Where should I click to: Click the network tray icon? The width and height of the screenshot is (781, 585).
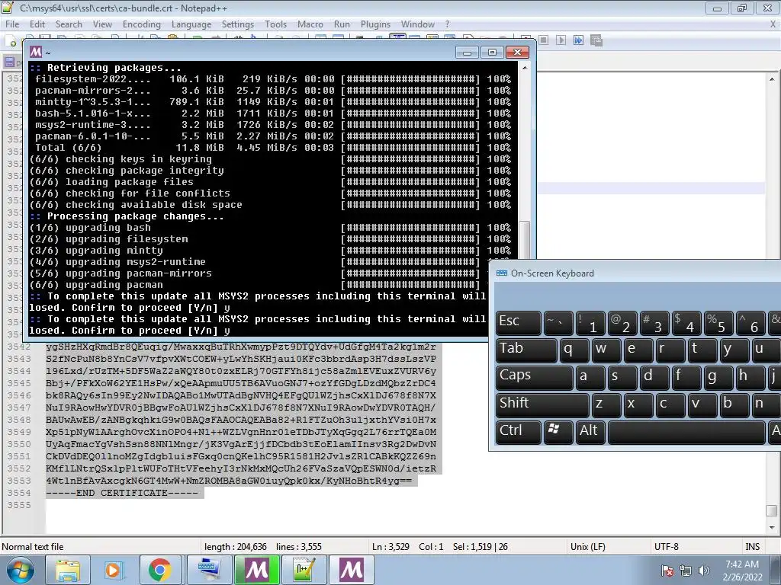(x=686, y=571)
